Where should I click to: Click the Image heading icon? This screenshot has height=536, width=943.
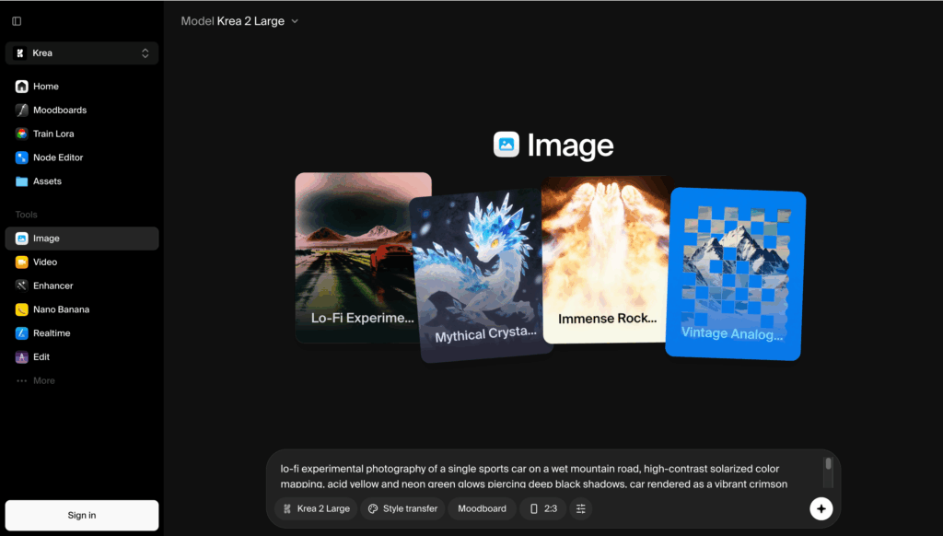coord(506,145)
